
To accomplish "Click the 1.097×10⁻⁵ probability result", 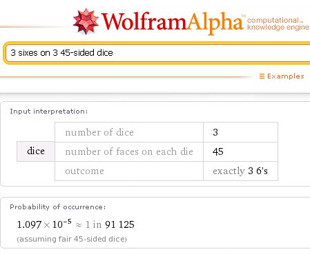I will 44,224.
